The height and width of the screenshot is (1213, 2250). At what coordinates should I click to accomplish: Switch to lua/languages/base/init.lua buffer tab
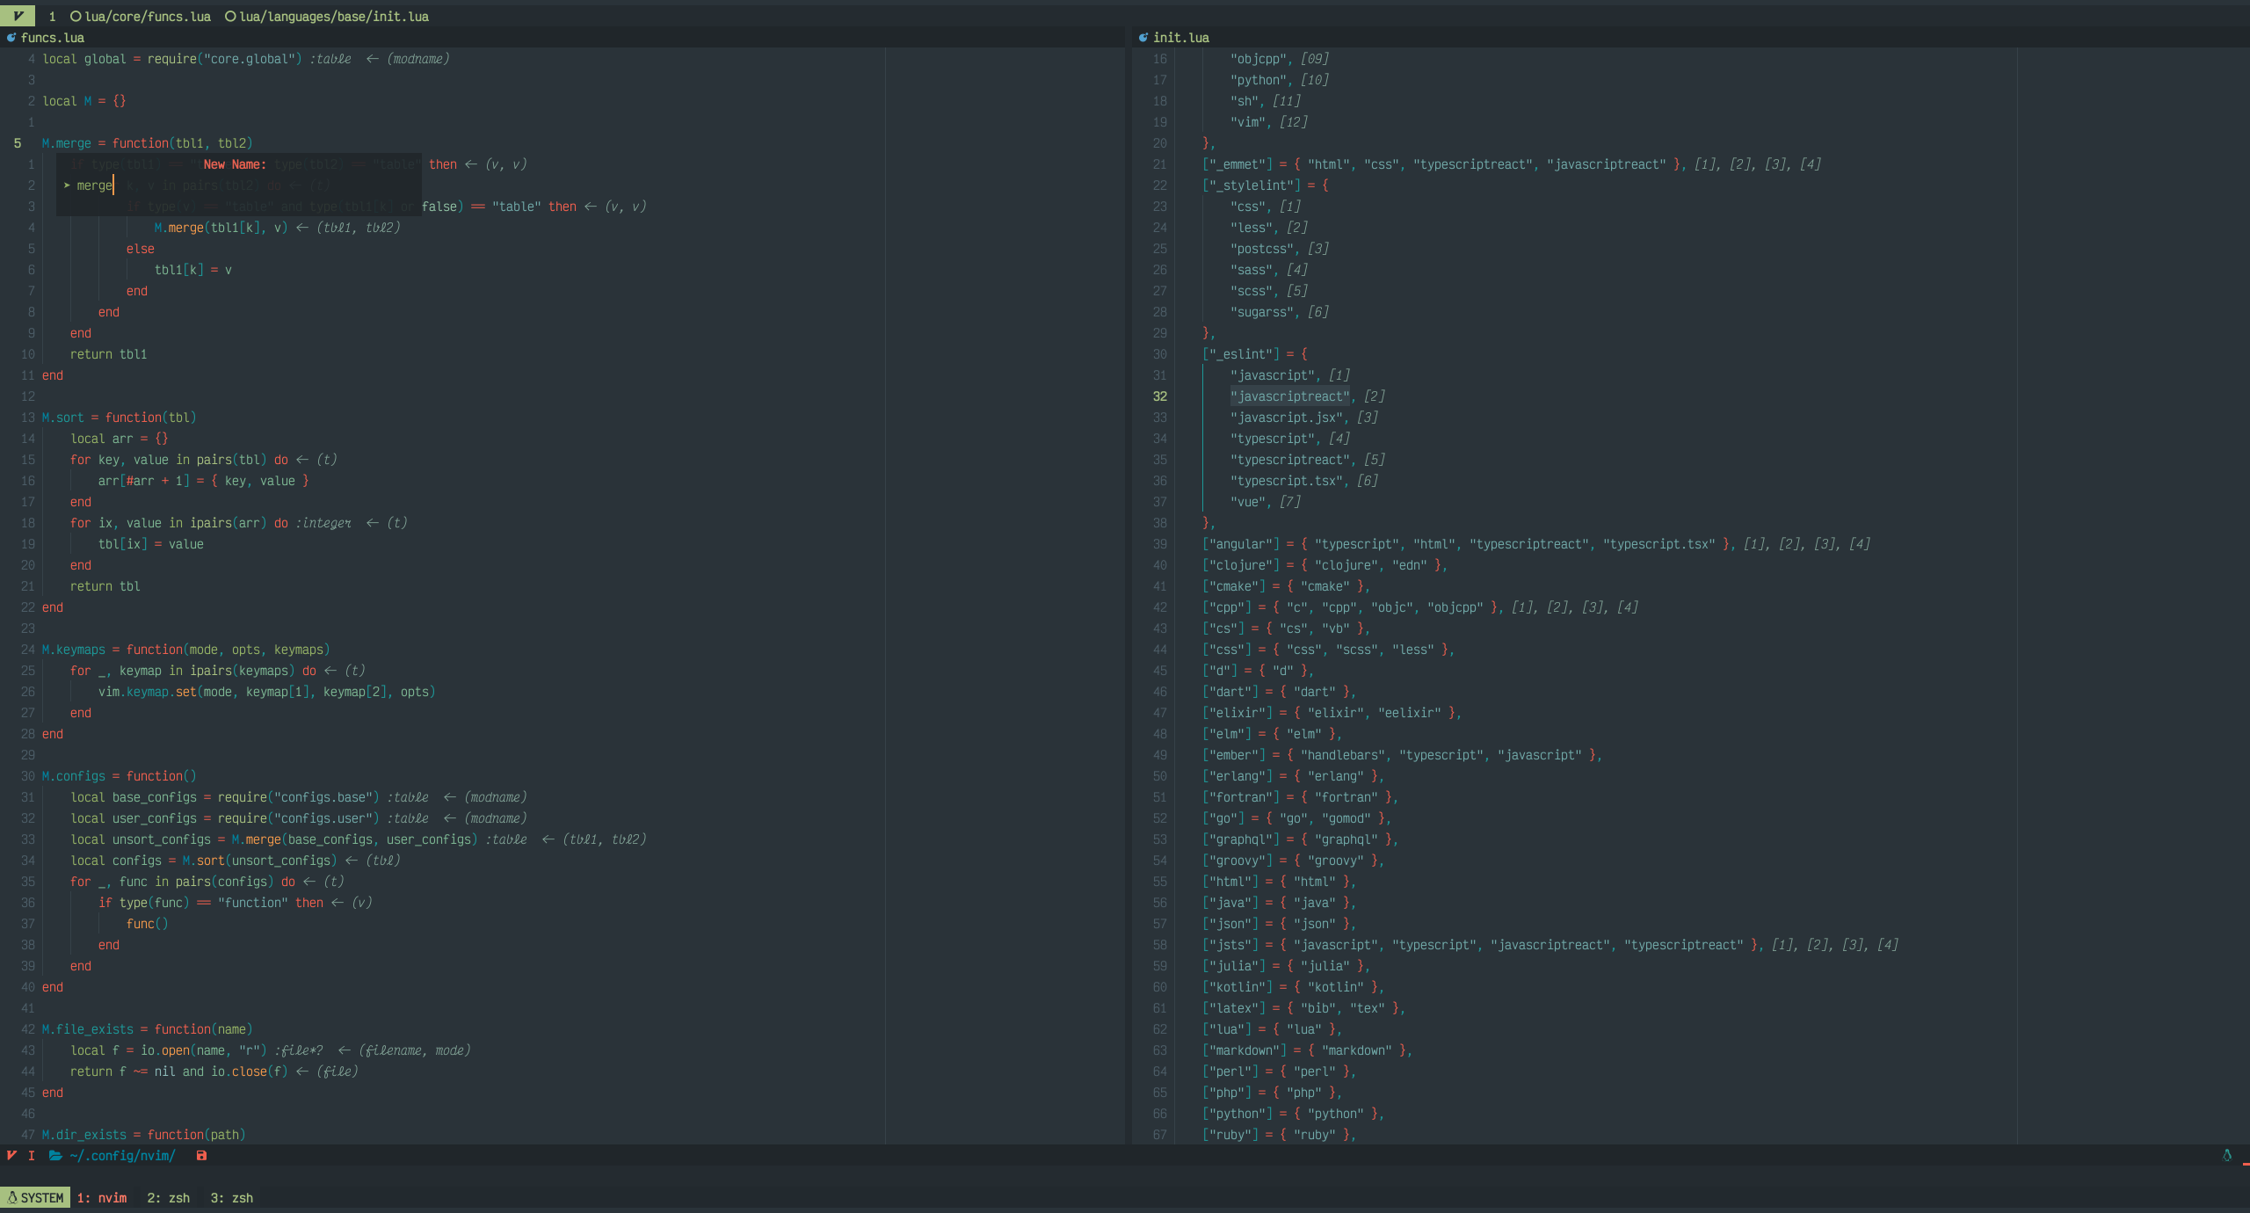click(327, 17)
